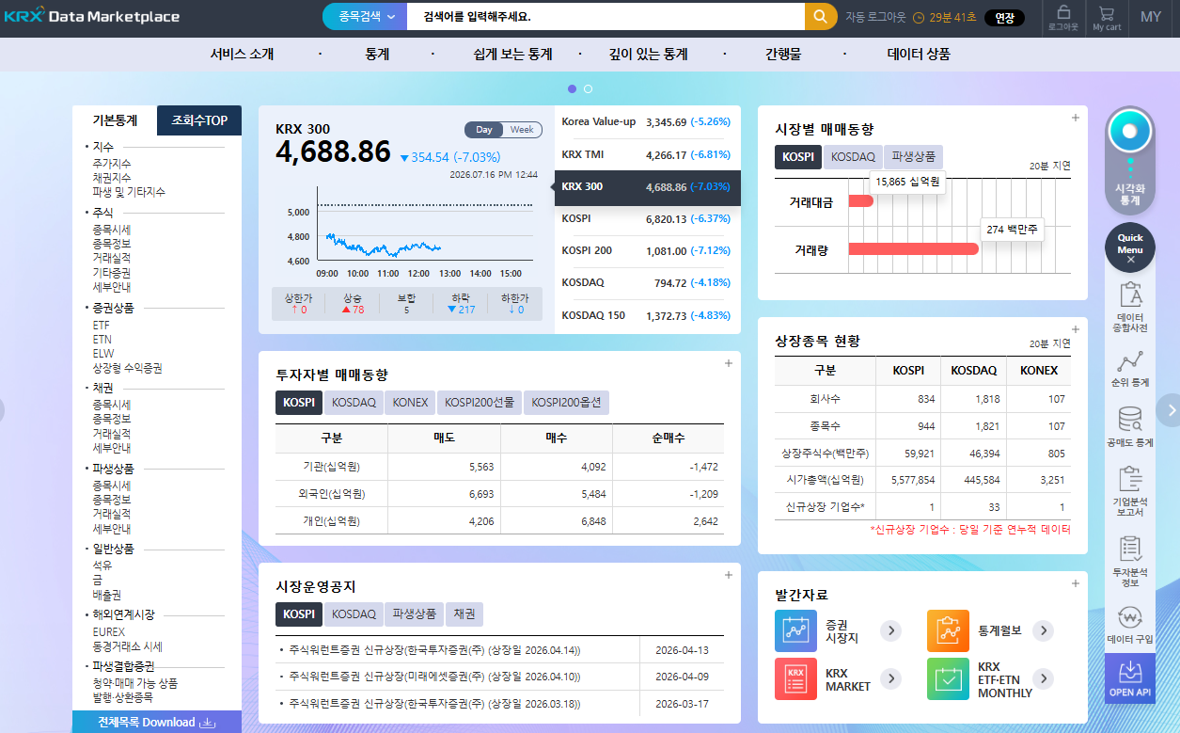1180x733 pixels.
Task: Open the 2026-04-13 한국투자증권 listing notice
Action: [x=434, y=650]
